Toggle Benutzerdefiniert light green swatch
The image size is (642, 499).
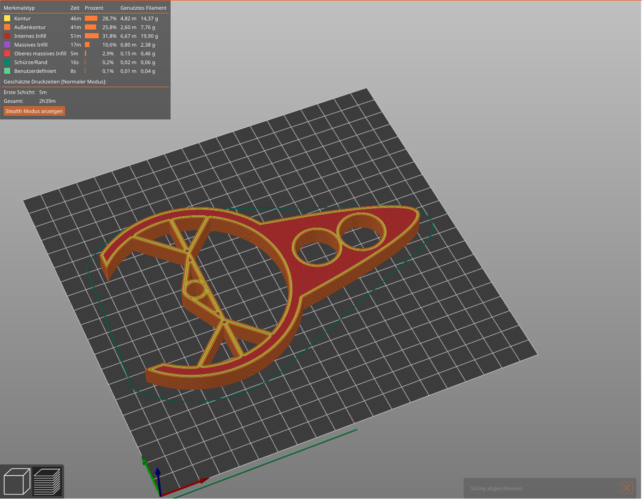point(7,71)
